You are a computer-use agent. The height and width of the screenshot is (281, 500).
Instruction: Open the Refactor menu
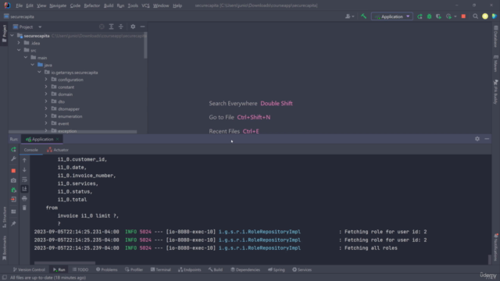pyautogui.click(x=92, y=5)
